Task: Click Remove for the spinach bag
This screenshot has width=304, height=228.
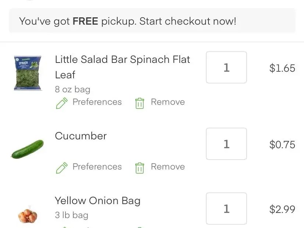Action: coord(168,102)
